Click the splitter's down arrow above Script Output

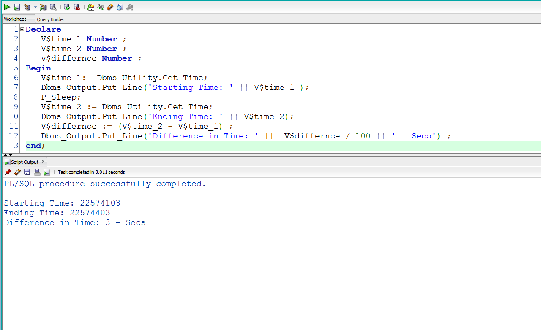[x=11, y=155]
